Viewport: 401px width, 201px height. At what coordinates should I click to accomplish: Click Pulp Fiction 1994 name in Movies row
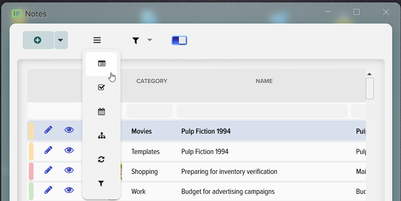point(206,131)
